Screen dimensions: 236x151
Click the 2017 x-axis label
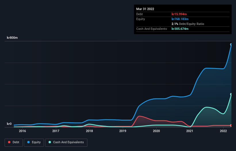tap(56, 131)
